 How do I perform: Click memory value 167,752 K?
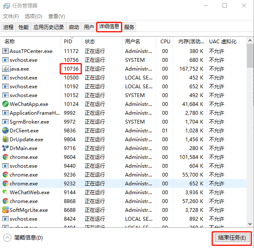click(191, 69)
